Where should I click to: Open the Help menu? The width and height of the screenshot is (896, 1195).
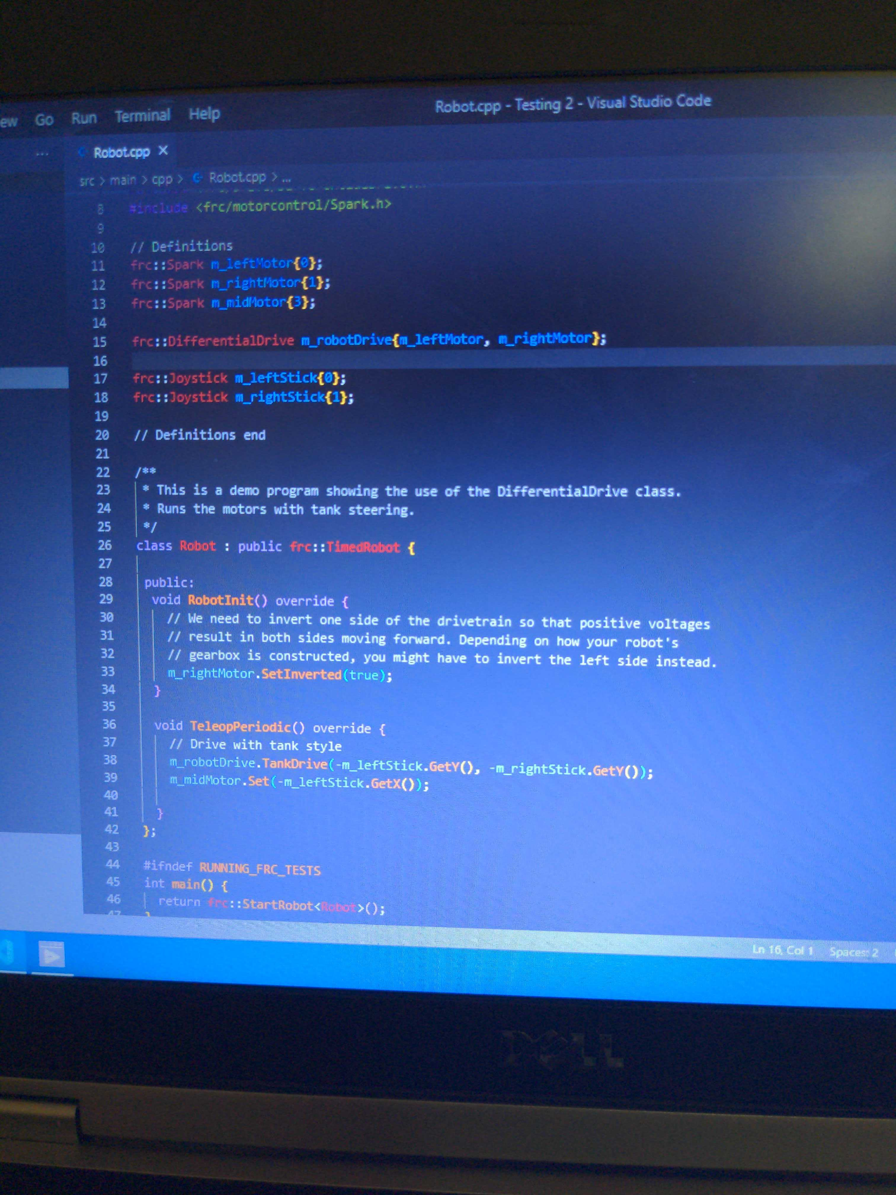point(204,114)
